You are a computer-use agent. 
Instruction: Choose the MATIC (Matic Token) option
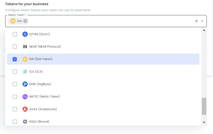pos(44,96)
